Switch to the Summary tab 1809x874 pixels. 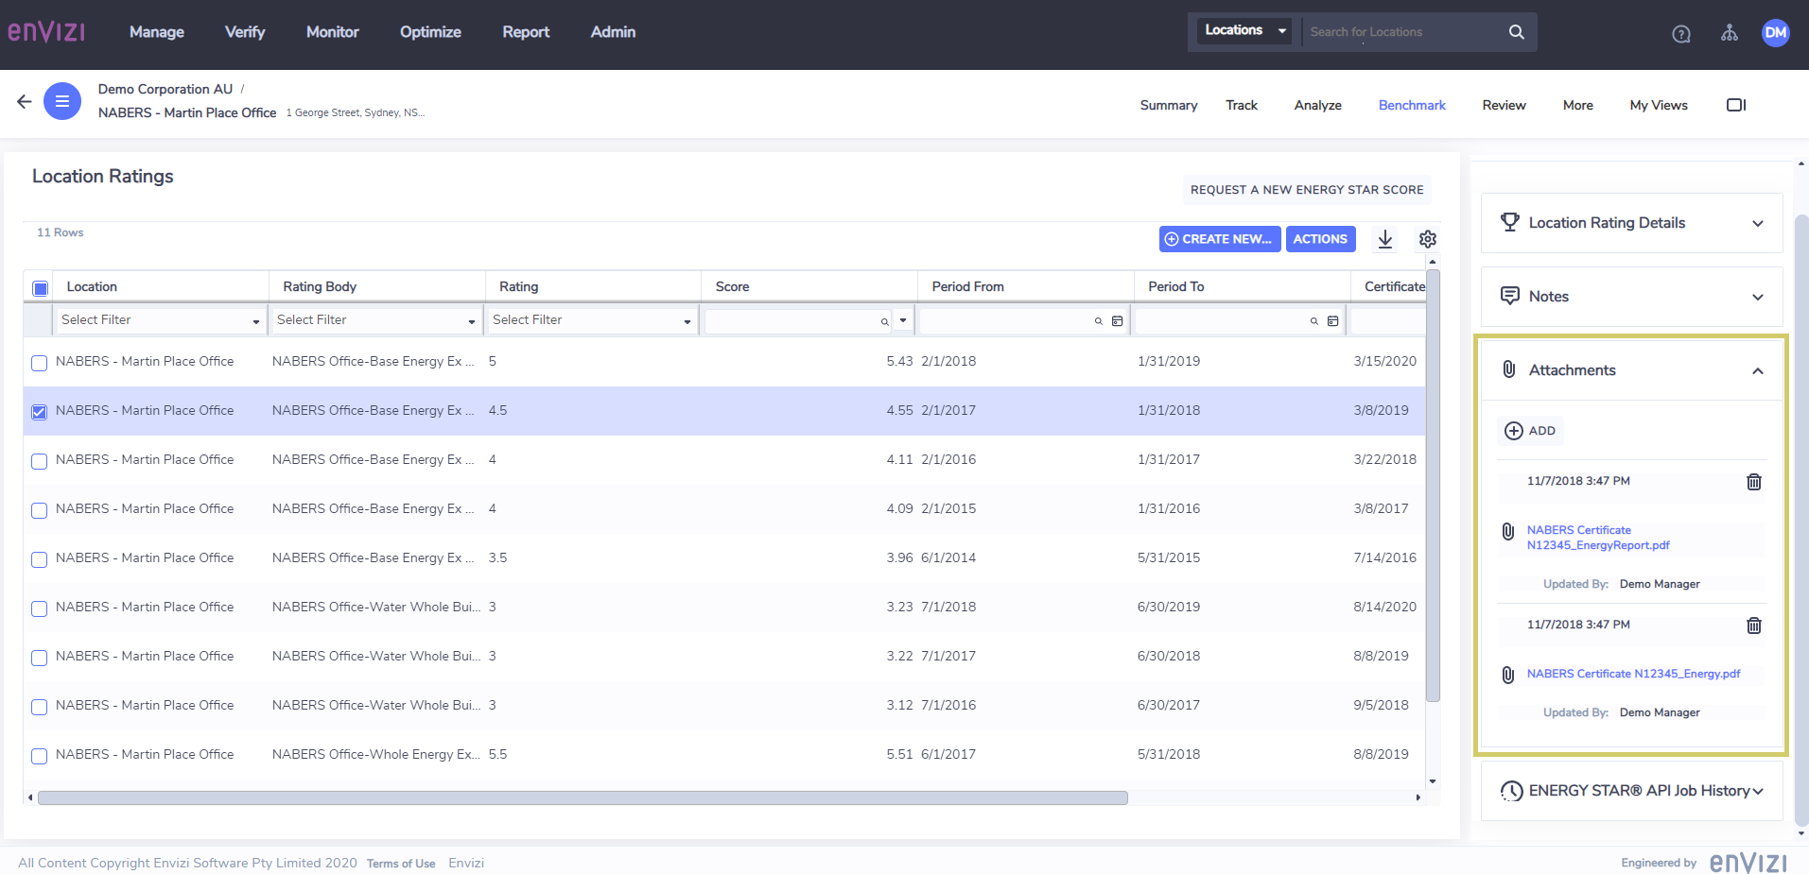click(1169, 105)
